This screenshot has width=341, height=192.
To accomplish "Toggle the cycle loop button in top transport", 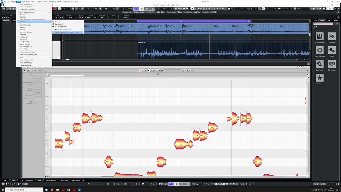I will pos(136,9).
